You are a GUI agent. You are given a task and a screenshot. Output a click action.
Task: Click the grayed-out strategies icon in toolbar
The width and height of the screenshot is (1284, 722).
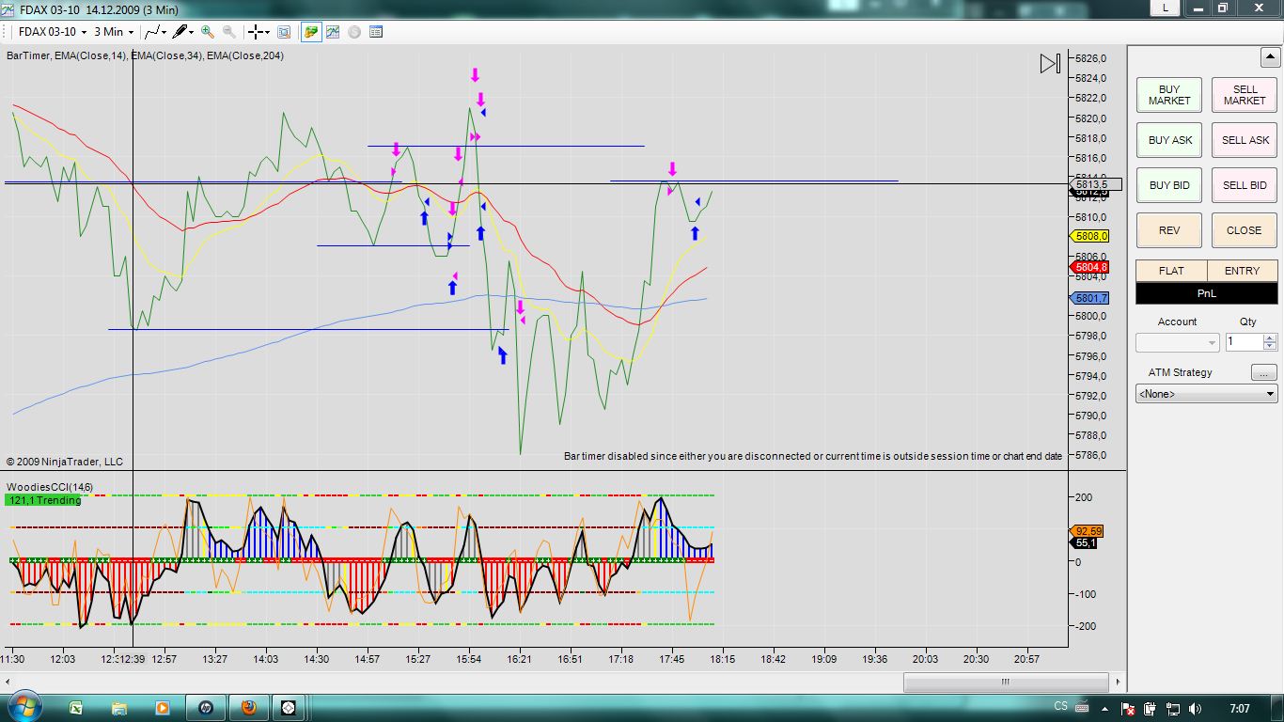354,32
